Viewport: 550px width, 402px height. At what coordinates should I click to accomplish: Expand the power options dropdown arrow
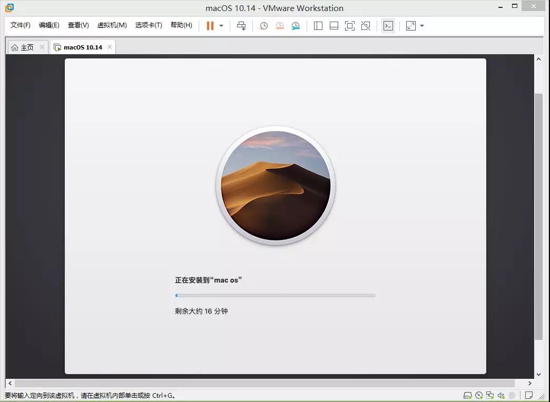click(221, 26)
